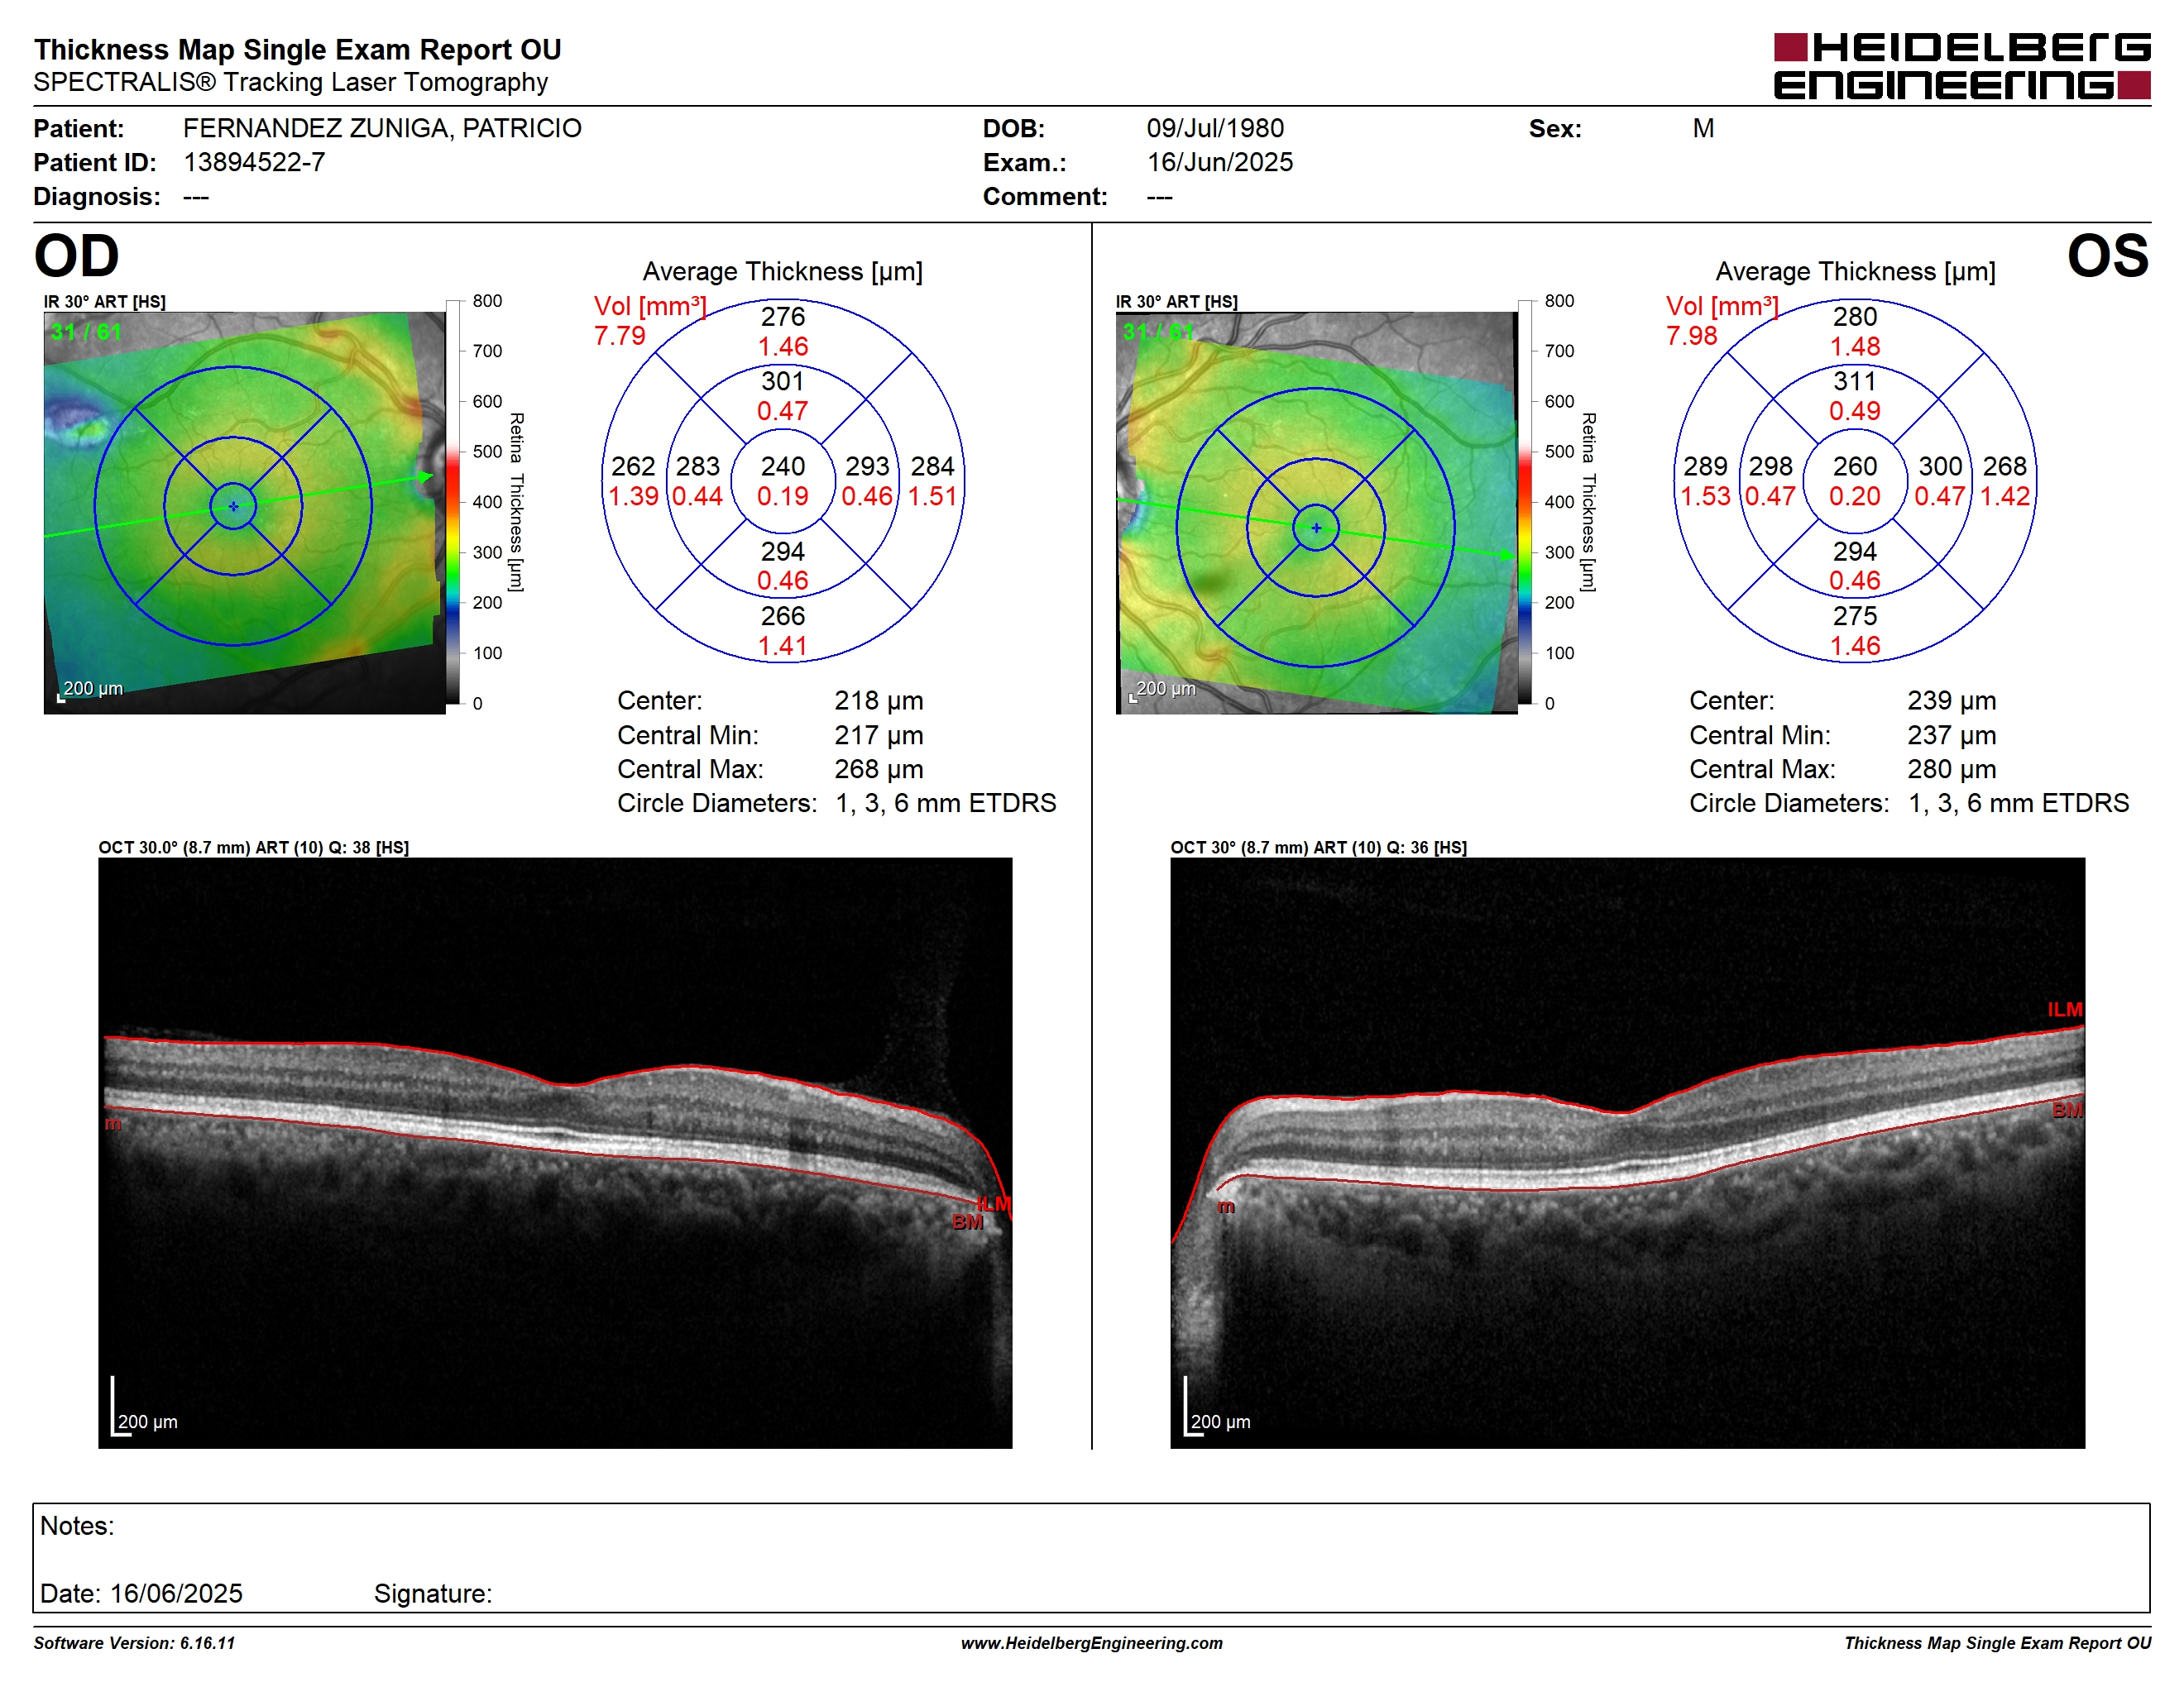Open the www.HeidelbergEngineering.com link
The width and height of the screenshot is (2184, 1687).
(1091, 1643)
